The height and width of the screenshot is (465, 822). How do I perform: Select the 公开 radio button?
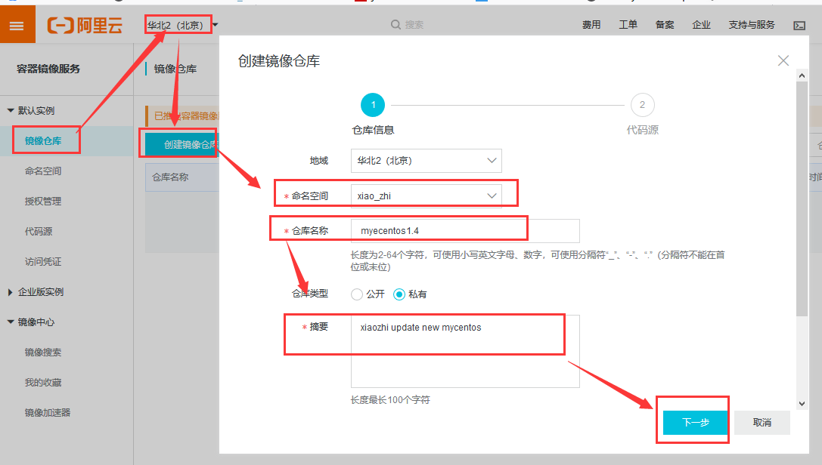click(357, 294)
